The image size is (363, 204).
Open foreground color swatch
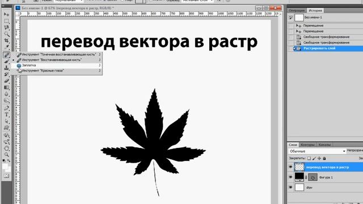[x=5, y=166]
